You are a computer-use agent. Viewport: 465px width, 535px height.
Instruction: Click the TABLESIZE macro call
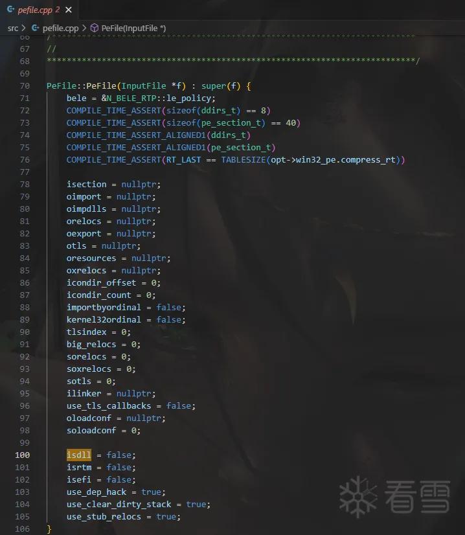[x=244, y=160]
